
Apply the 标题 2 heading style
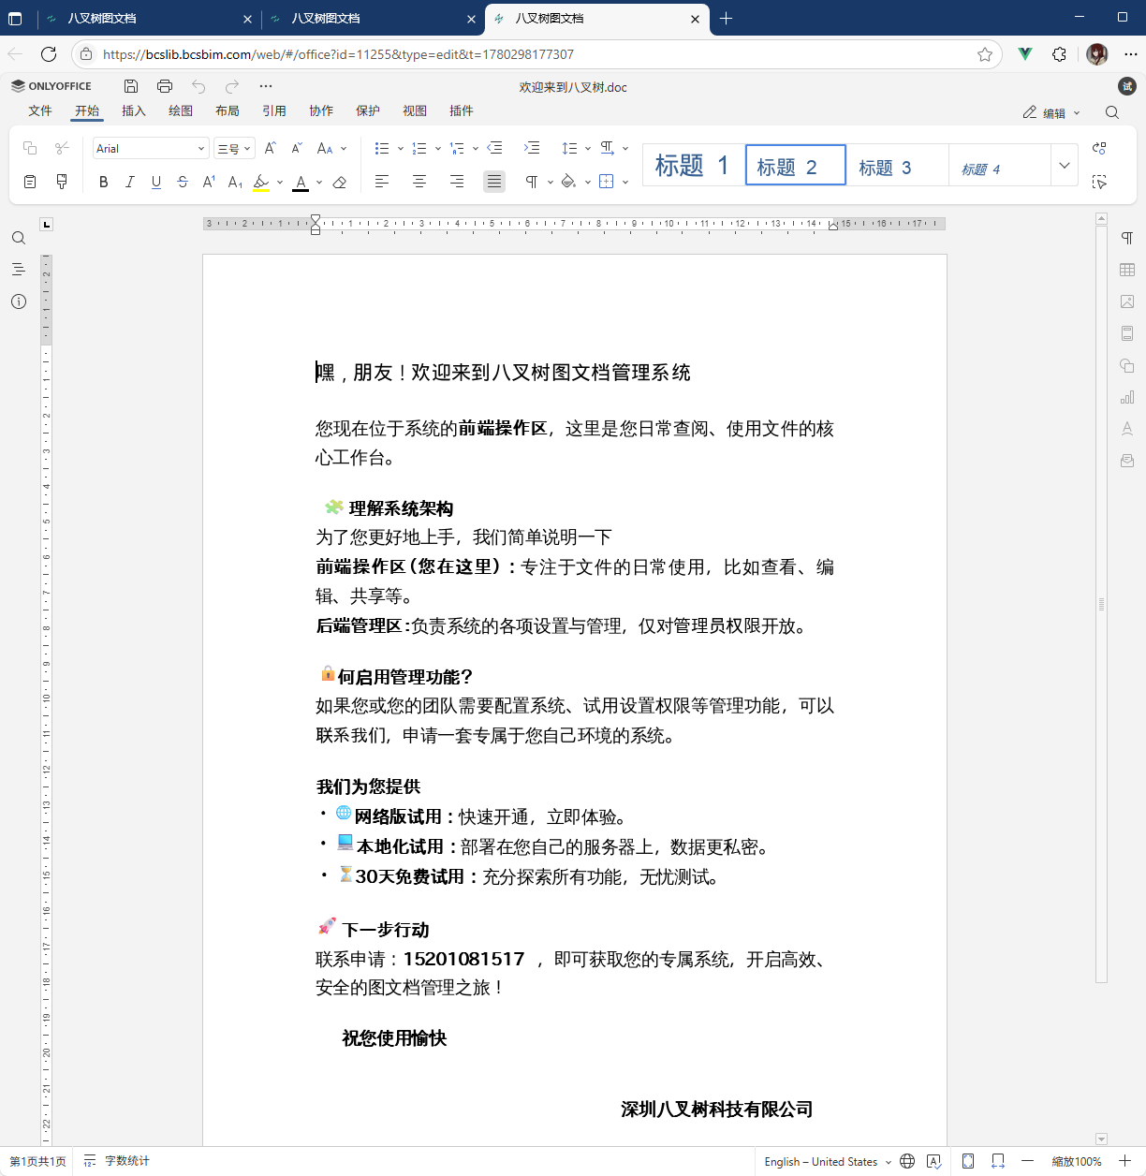click(796, 165)
